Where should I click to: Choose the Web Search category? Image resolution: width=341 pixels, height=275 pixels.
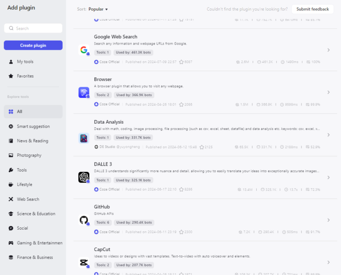click(28, 199)
